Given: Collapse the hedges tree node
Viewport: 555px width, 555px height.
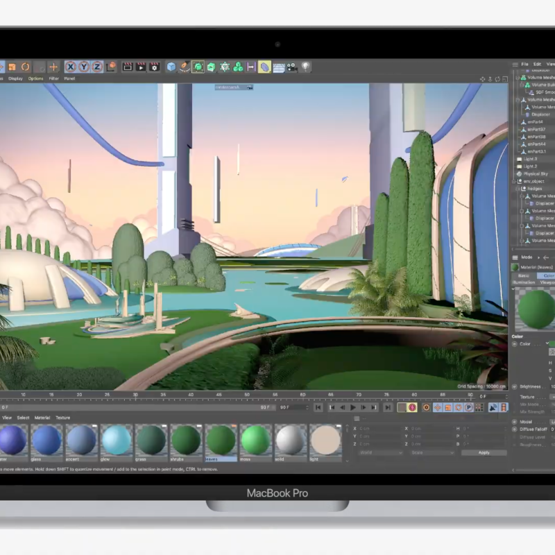Looking at the screenshot, I should click(518, 189).
